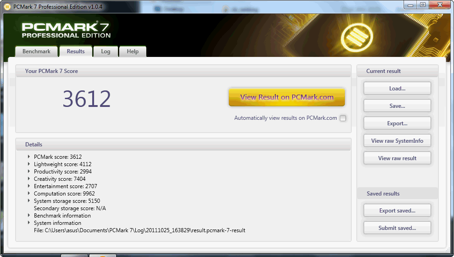The width and height of the screenshot is (454, 257).
Task: Expand the Lightweight score row
Action: [29, 164]
